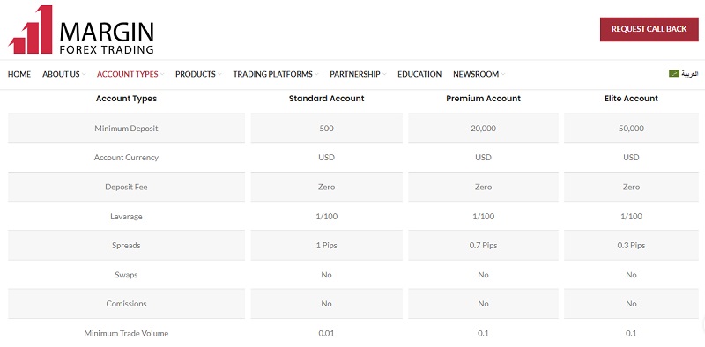705x347 pixels.
Task: Click the Account Types column header
Action: click(126, 99)
